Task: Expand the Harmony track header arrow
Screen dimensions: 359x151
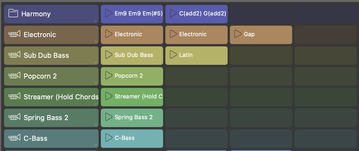Action: point(95,21)
